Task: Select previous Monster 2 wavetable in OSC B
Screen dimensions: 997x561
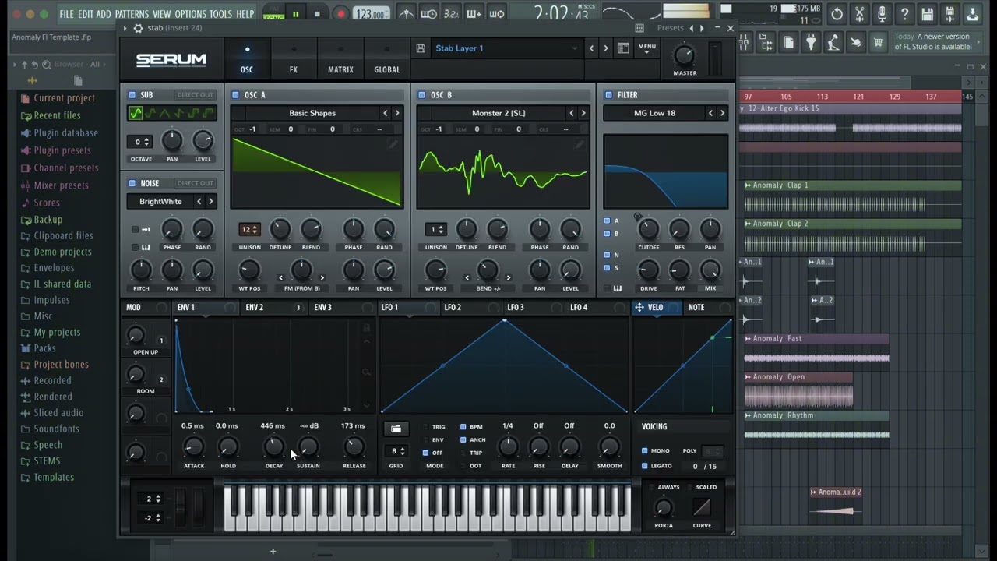Action: (x=571, y=113)
